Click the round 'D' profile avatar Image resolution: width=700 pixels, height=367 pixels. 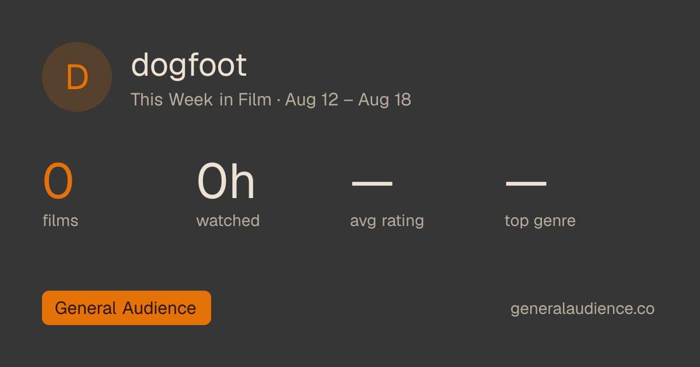(77, 77)
